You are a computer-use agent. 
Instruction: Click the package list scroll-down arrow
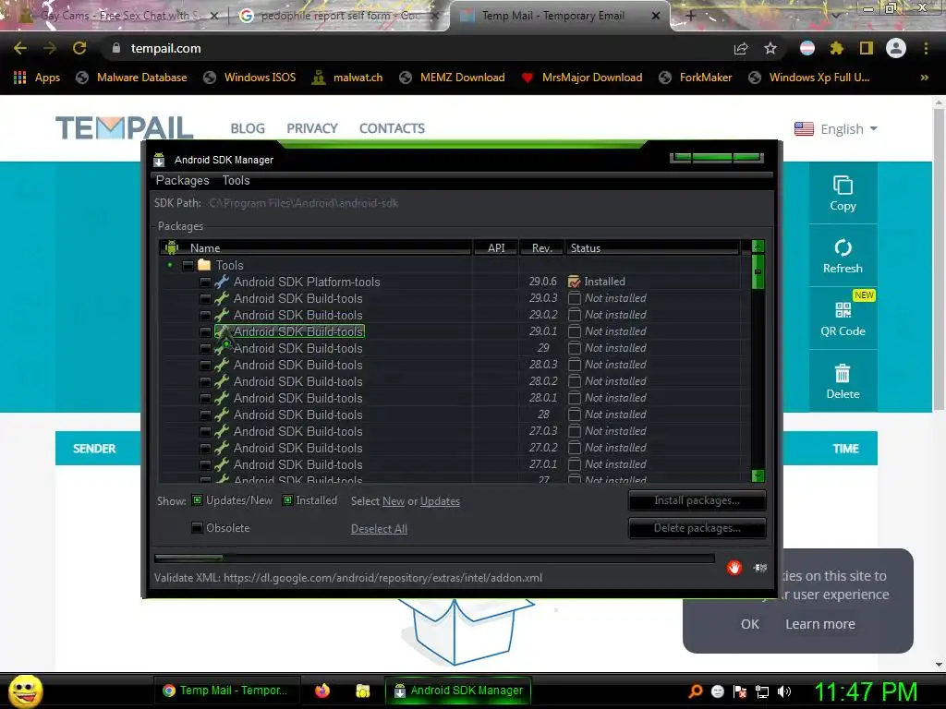tap(758, 476)
